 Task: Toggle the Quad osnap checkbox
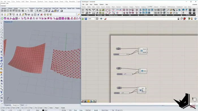pyautogui.click(x=38, y=108)
